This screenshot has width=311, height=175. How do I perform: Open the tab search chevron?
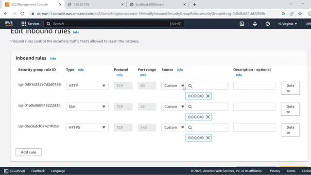(x=291, y=3)
